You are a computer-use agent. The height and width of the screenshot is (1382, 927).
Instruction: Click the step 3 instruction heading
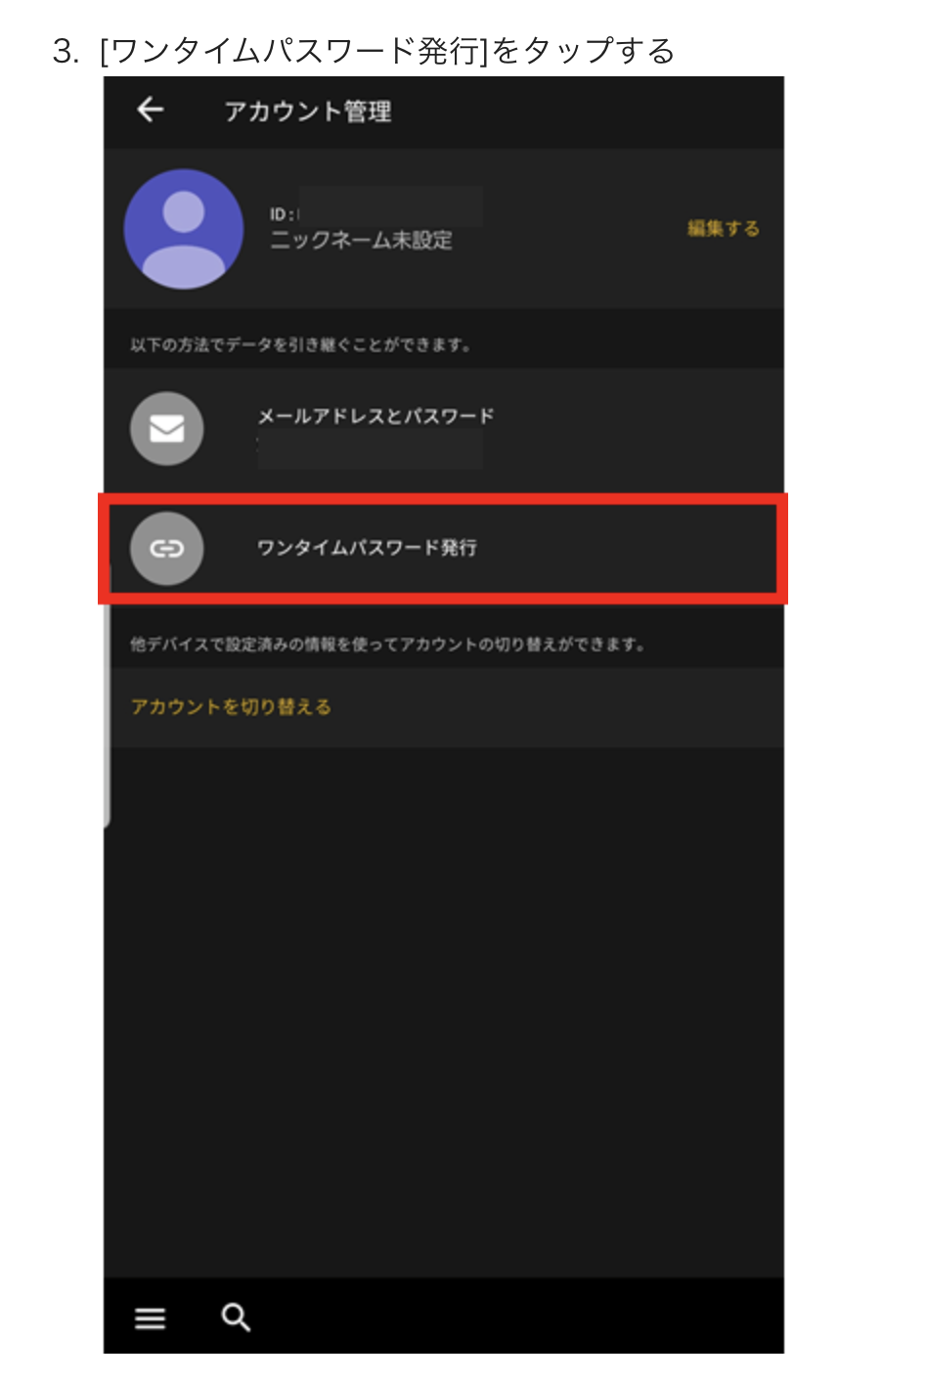[364, 51]
